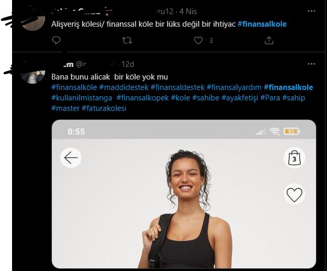This screenshot has height=271, width=327.
Task: Open the #finansalyardım hashtag
Action: [234, 87]
